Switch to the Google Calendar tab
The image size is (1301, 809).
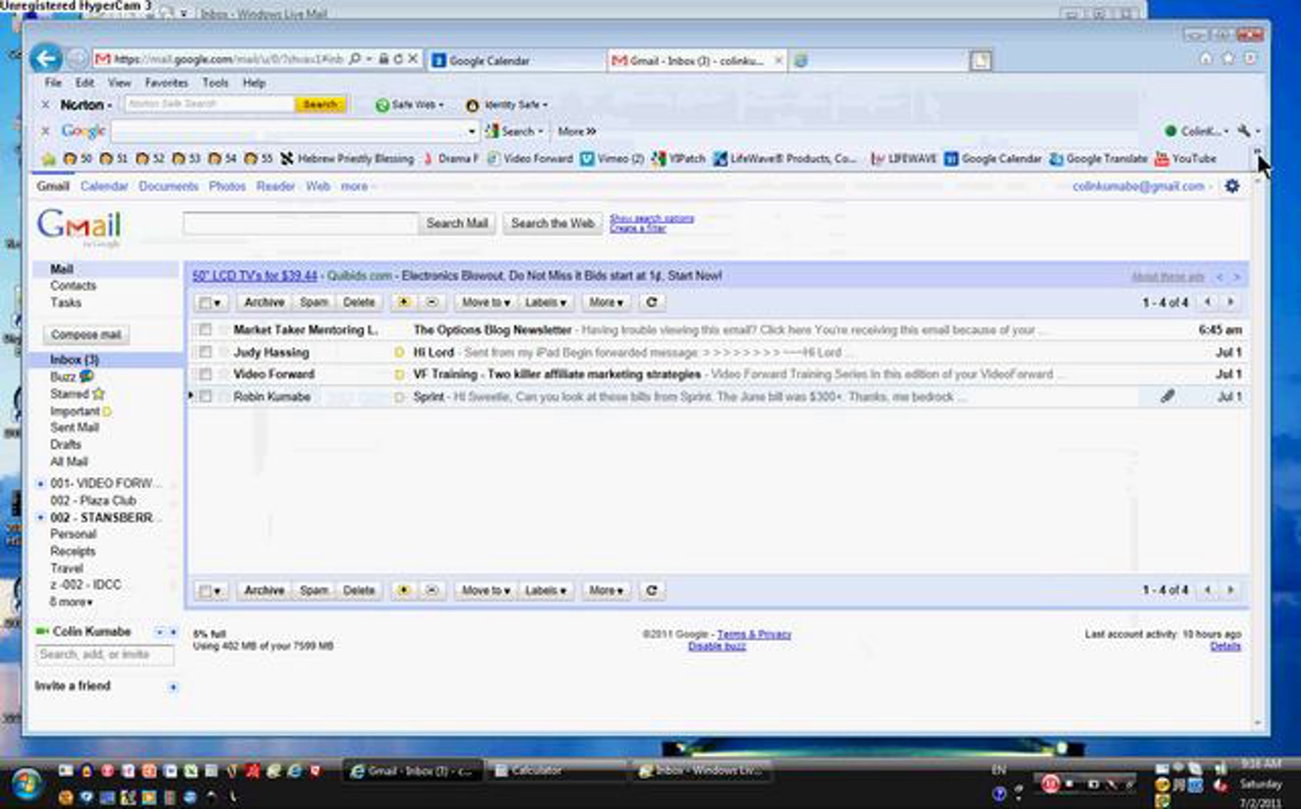pyautogui.click(x=489, y=61)
